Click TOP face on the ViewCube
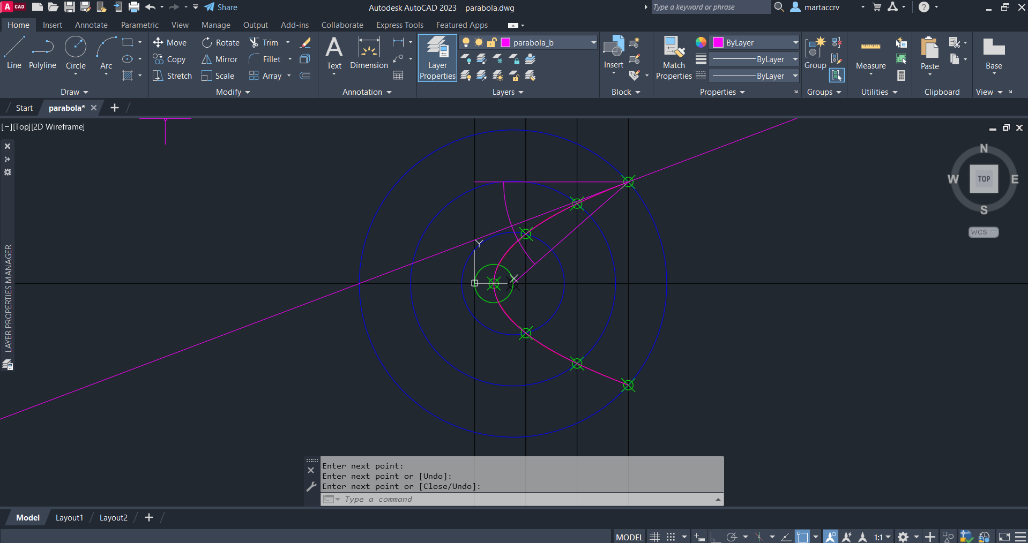 click(984, 179)
